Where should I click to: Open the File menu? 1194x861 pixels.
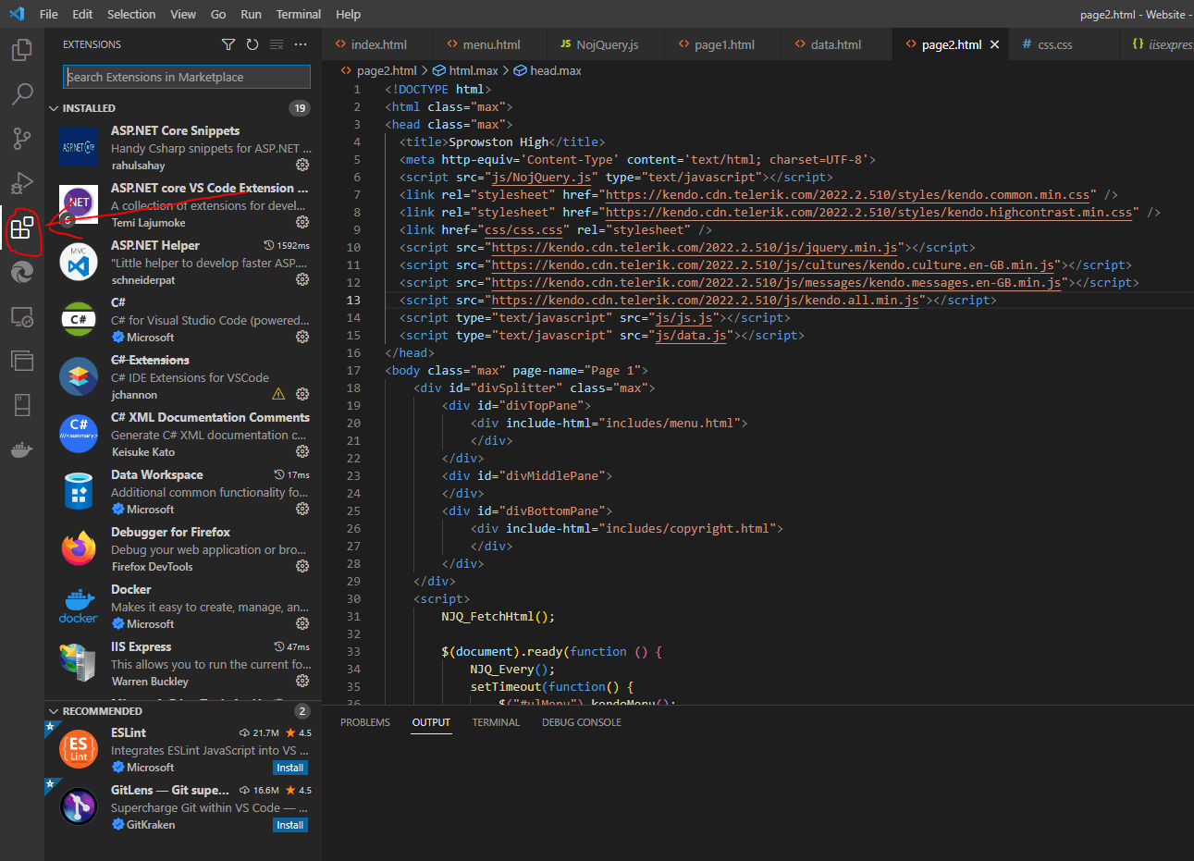tap(49, 14)
